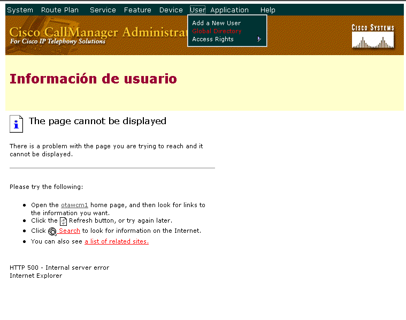Click the Search magnifier icon
This screenshot has height=320, width=406.
point(52,231)
